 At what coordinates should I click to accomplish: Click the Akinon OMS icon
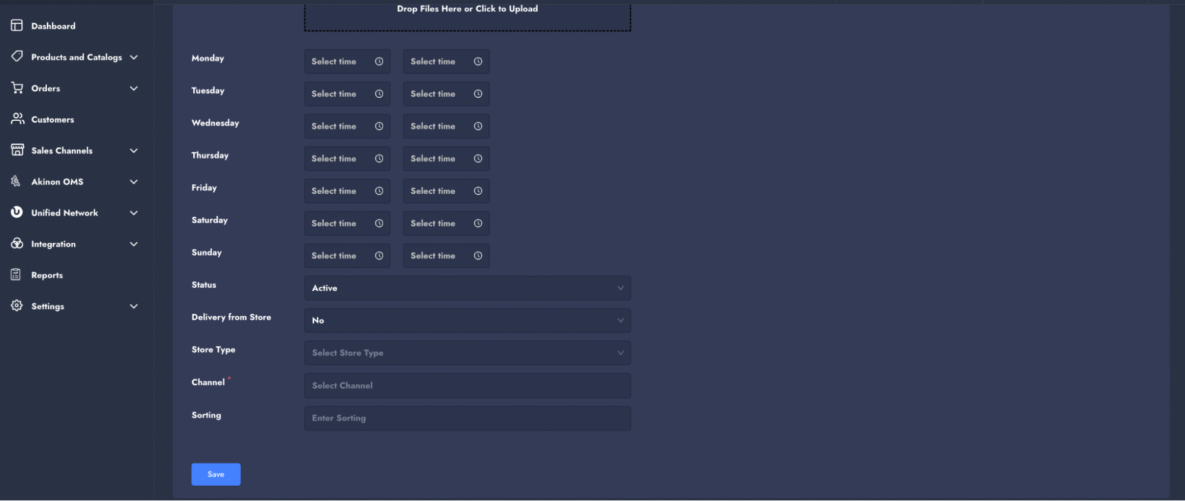[x=16, y=181]
